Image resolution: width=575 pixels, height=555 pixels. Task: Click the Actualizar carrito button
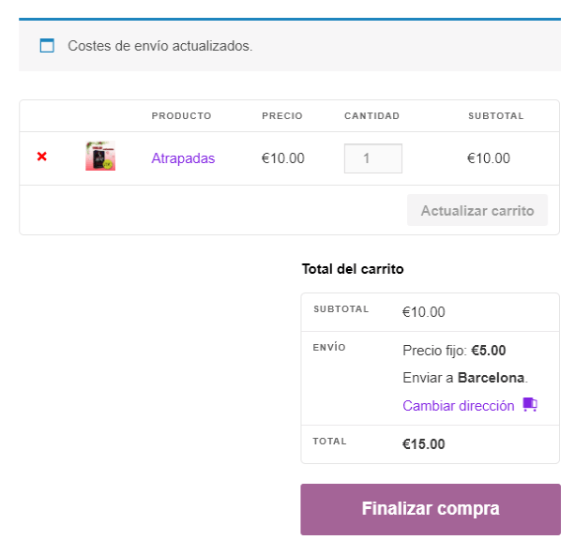(477, 210)
